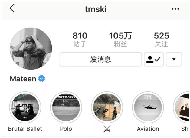Screen dimensions: 190x138
Task: View the profile picture of Mateen
Action: [31, 49]
